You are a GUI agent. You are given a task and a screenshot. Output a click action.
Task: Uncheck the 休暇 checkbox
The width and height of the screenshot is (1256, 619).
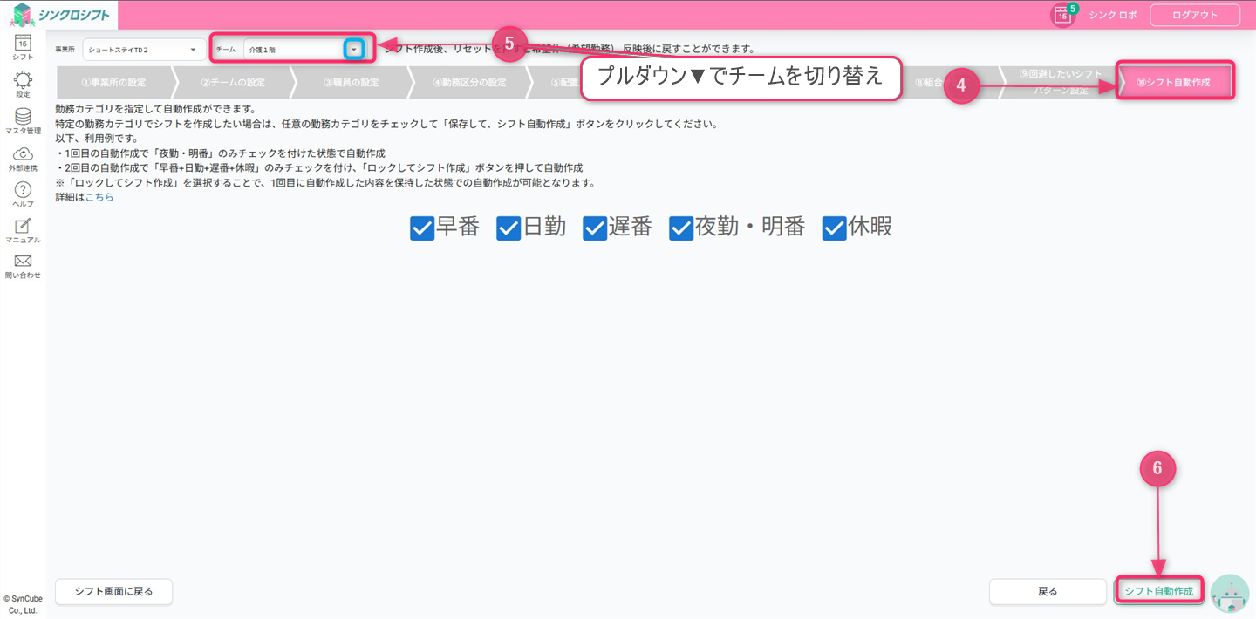pyautogui.click(x=834, y=228)
